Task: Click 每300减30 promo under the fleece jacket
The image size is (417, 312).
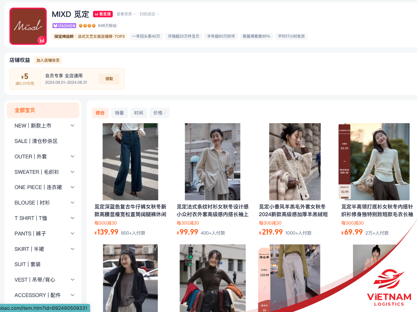Action: point(270,223)
